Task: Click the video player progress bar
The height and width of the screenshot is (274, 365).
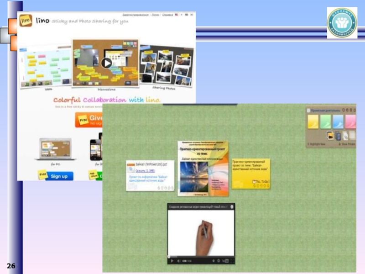Action: coord(201,257)
